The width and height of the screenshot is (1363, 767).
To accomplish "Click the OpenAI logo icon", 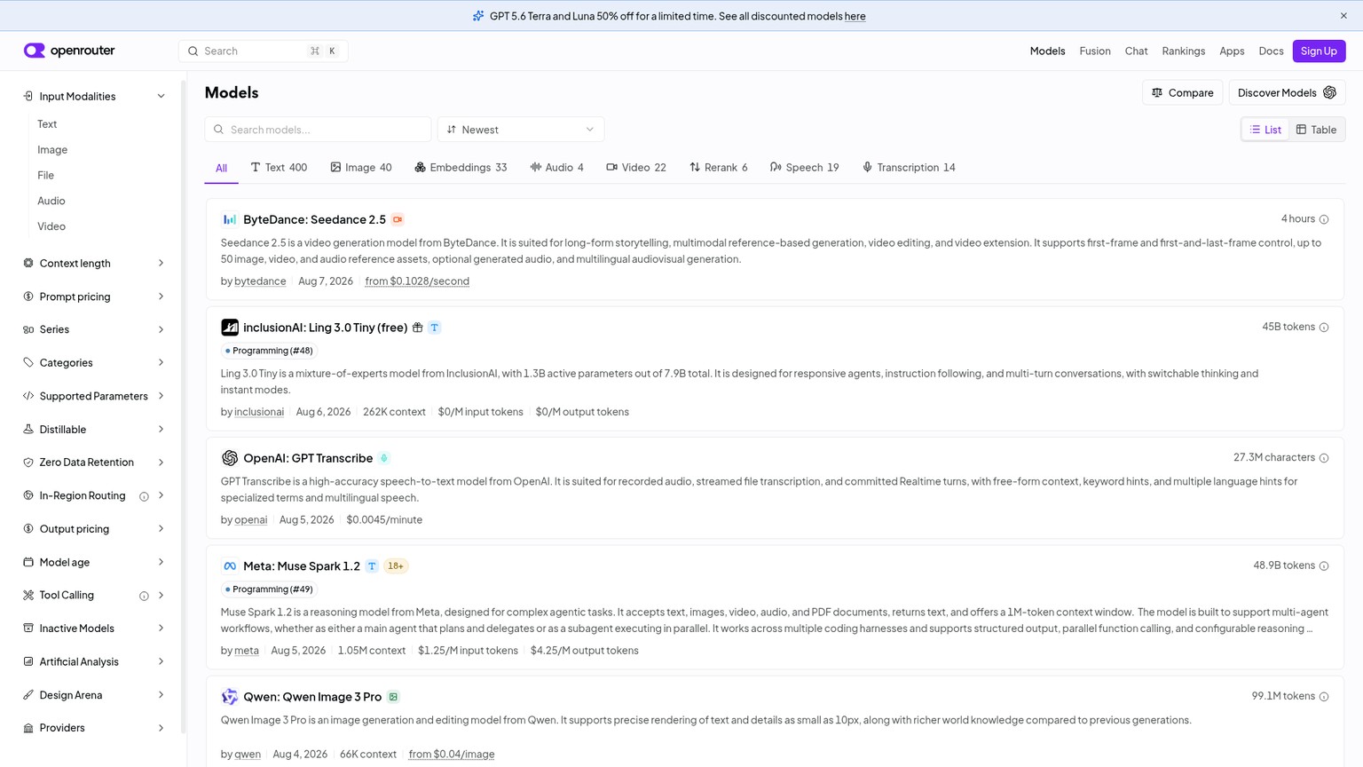I will pos(230,458).
